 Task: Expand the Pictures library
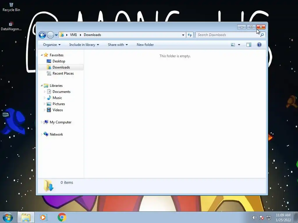tap(45, 104)
